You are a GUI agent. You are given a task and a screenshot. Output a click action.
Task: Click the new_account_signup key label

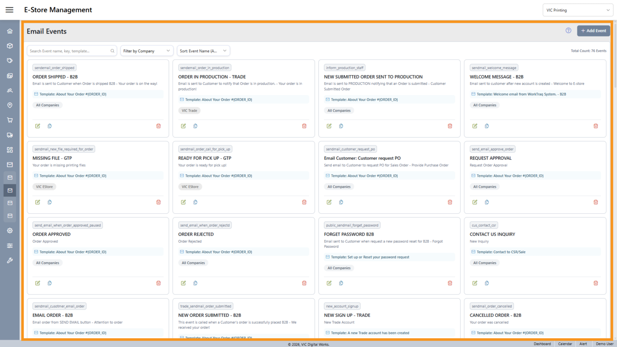click(342, 306)
